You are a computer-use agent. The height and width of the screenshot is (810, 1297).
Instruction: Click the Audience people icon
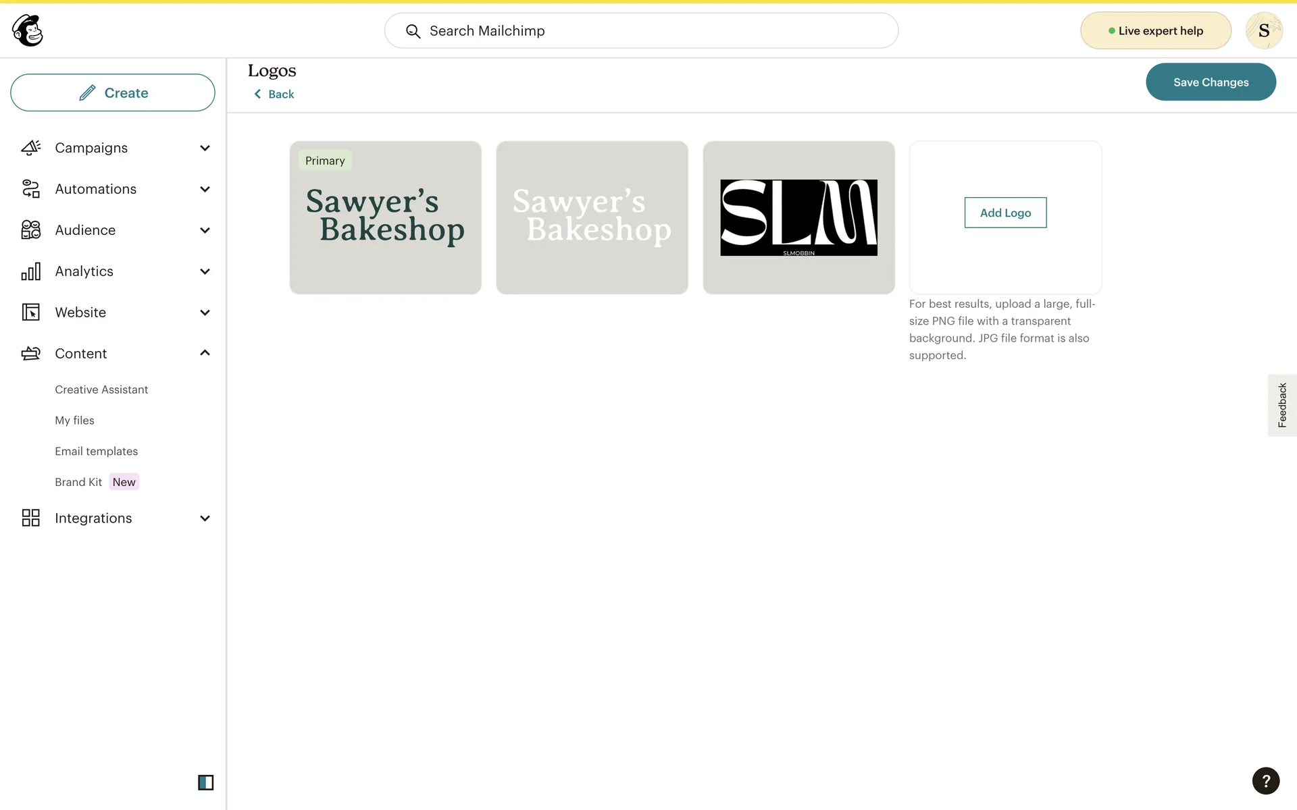pyautogui.click(x=31, y=230)
